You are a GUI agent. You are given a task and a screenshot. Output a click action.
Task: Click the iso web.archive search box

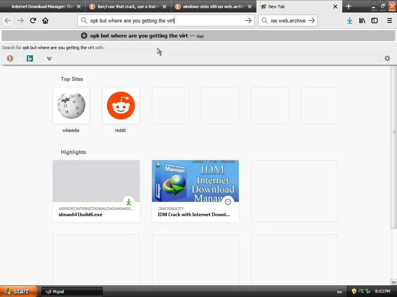(x=288, y=20)
